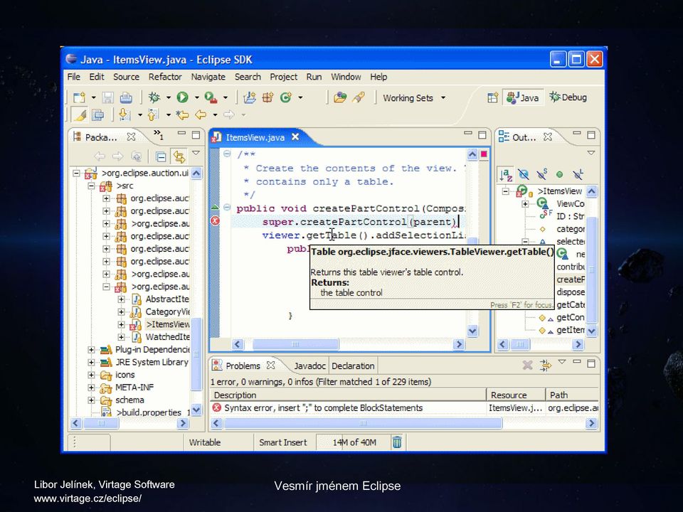Viewport: 683px width, 512px height.
Task: Click the External Tools run icon
Action: [211, 97]
